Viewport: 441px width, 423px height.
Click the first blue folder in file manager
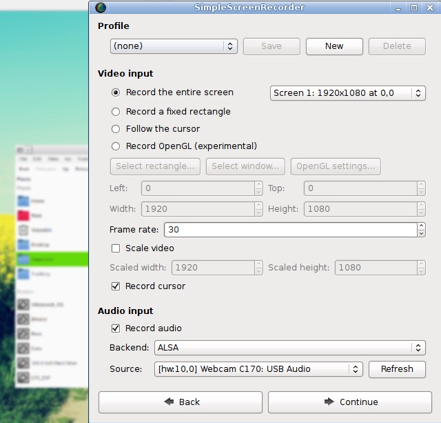click(x=23, y=201)
